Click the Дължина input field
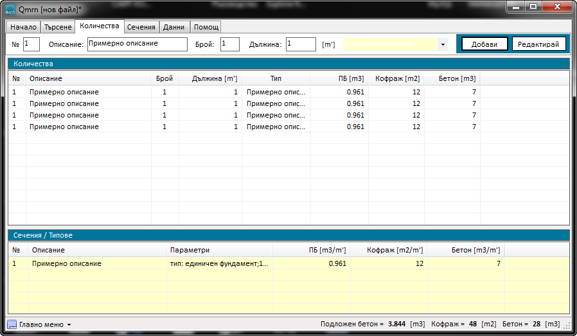 (x=301, y=44)
